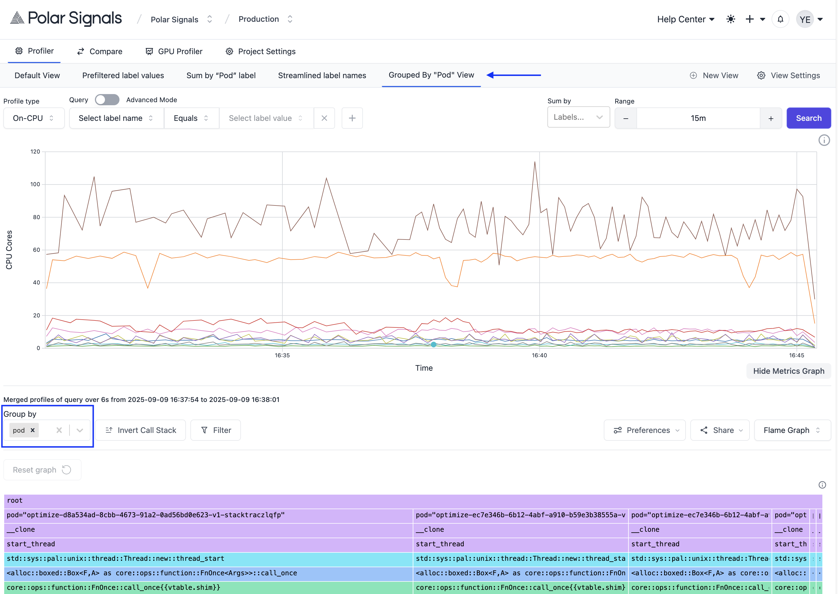Select the Default View tab

point(37,75)
